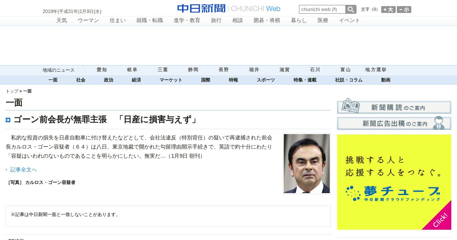Open Carlos Ghosn photo thumbnail
457x240 pixels.
pos(307,163)
